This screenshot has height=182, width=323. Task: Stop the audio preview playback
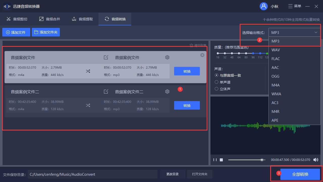(221, 160)
